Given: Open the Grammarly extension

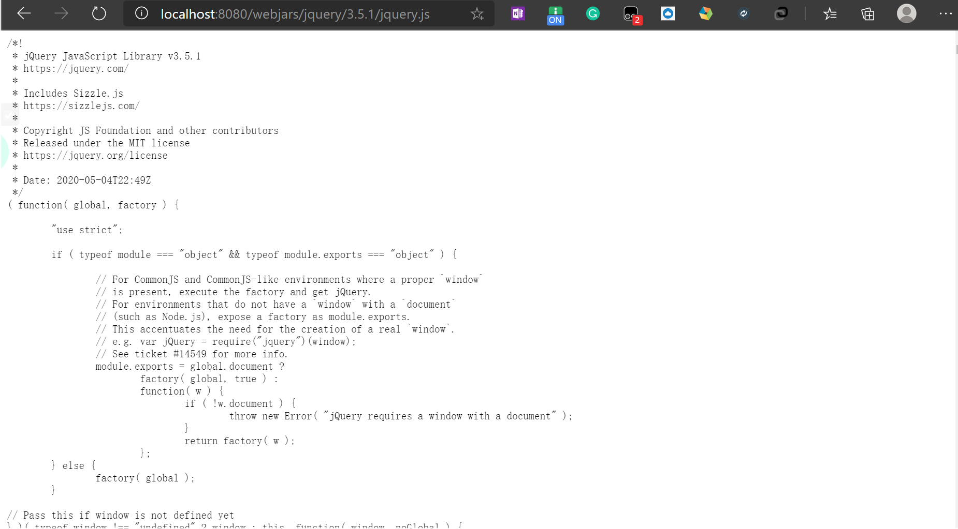Looking at the screenshot, I should (x=593, y=13).
